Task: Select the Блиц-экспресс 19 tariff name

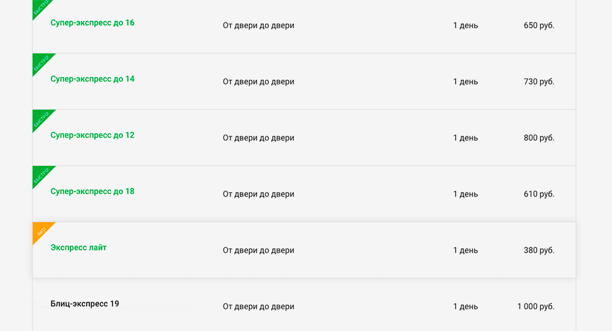Action: [84, 303]
